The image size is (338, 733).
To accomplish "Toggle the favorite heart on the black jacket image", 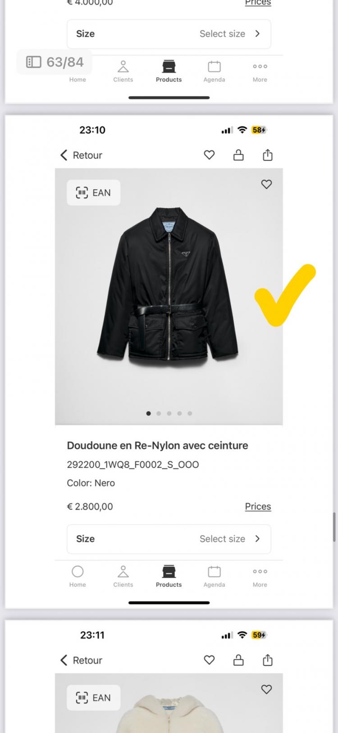I will click(x=266, y=184).
